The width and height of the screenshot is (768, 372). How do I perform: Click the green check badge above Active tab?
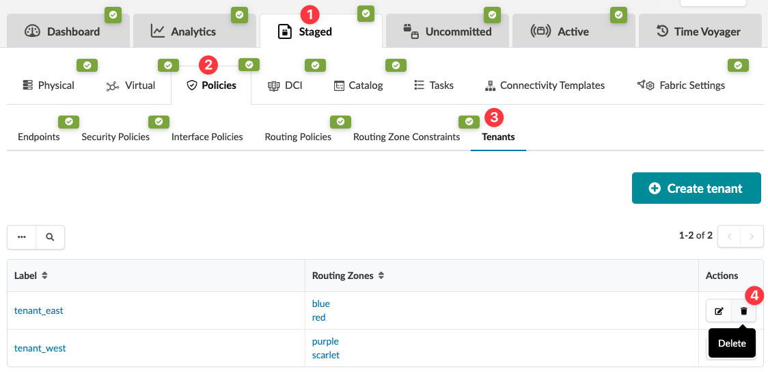coord(618,14)
